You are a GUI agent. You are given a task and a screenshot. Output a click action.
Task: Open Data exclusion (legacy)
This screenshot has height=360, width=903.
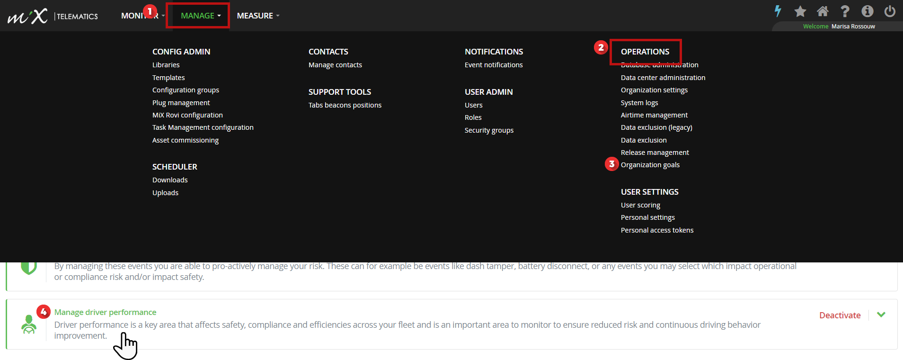[x=656, y=127]
